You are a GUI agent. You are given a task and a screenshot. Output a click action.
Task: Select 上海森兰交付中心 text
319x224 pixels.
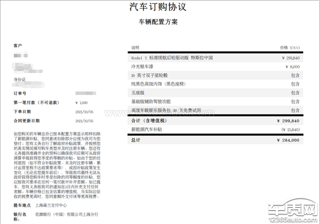click(x=51, y=205)
